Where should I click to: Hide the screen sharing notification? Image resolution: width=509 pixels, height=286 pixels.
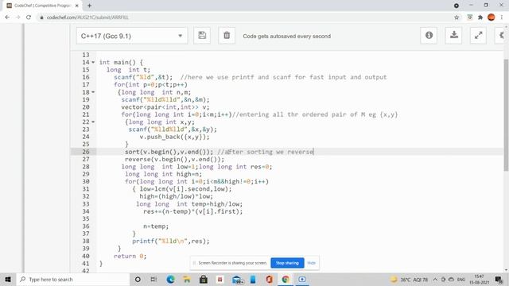[311, 263]
